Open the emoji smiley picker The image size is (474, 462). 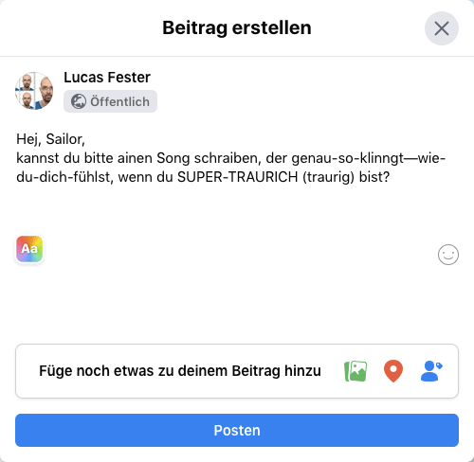pos(448,255)
